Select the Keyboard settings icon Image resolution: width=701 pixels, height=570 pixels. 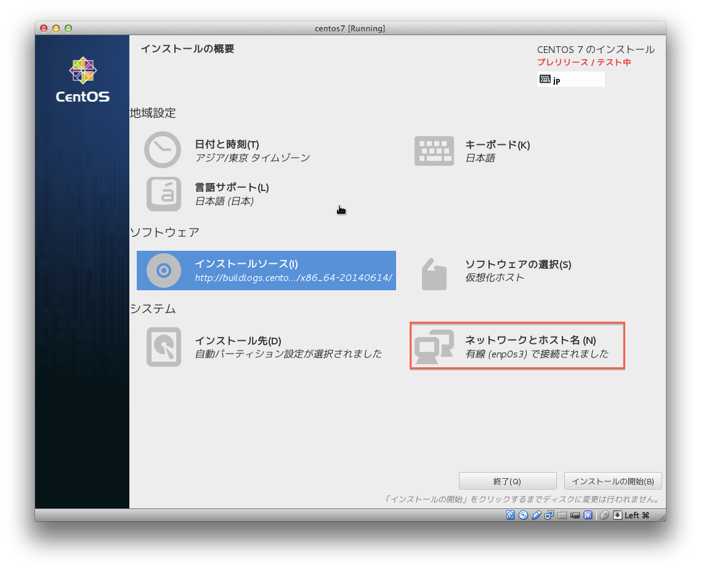434,151
